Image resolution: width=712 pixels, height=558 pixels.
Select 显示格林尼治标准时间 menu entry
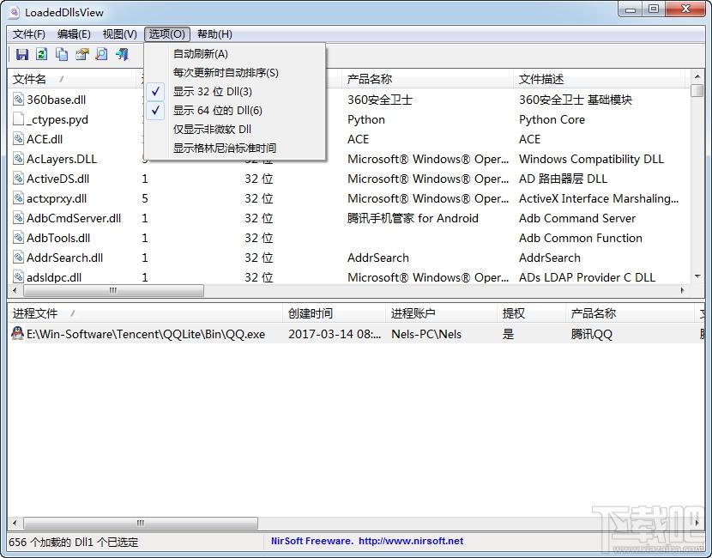pos(224,149)
